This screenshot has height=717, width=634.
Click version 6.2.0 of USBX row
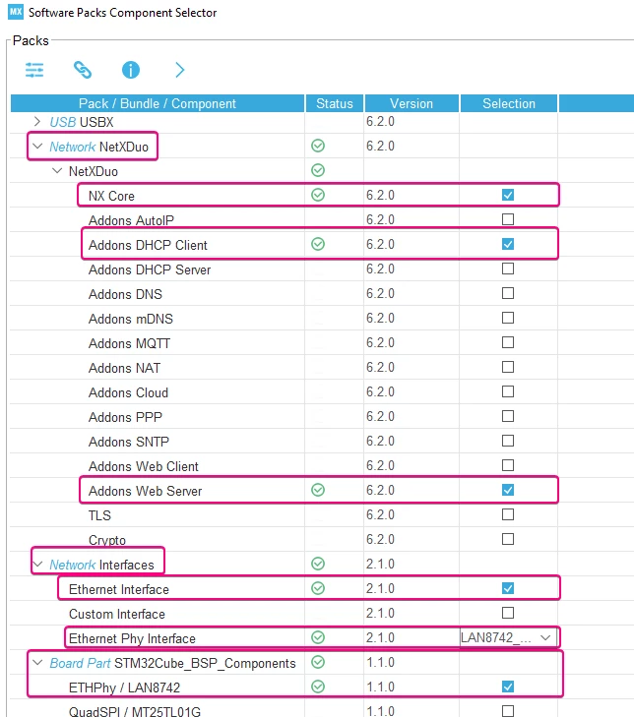380,121
